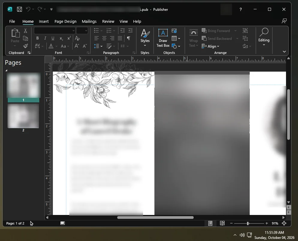Image resolution: width=298 pixels, height=241 pixels.
Task: Click the 91% zoom level
Action: click(275, 223)
